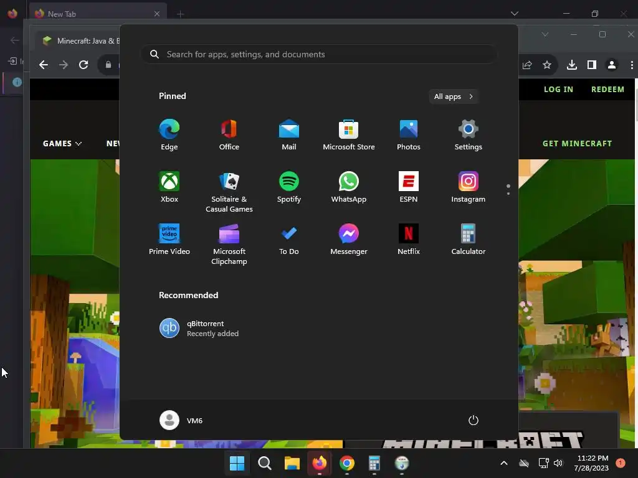Expand the GAMES dropdown on Minecraft site
This screenshot has height=478, width=638.
[62, 144]
